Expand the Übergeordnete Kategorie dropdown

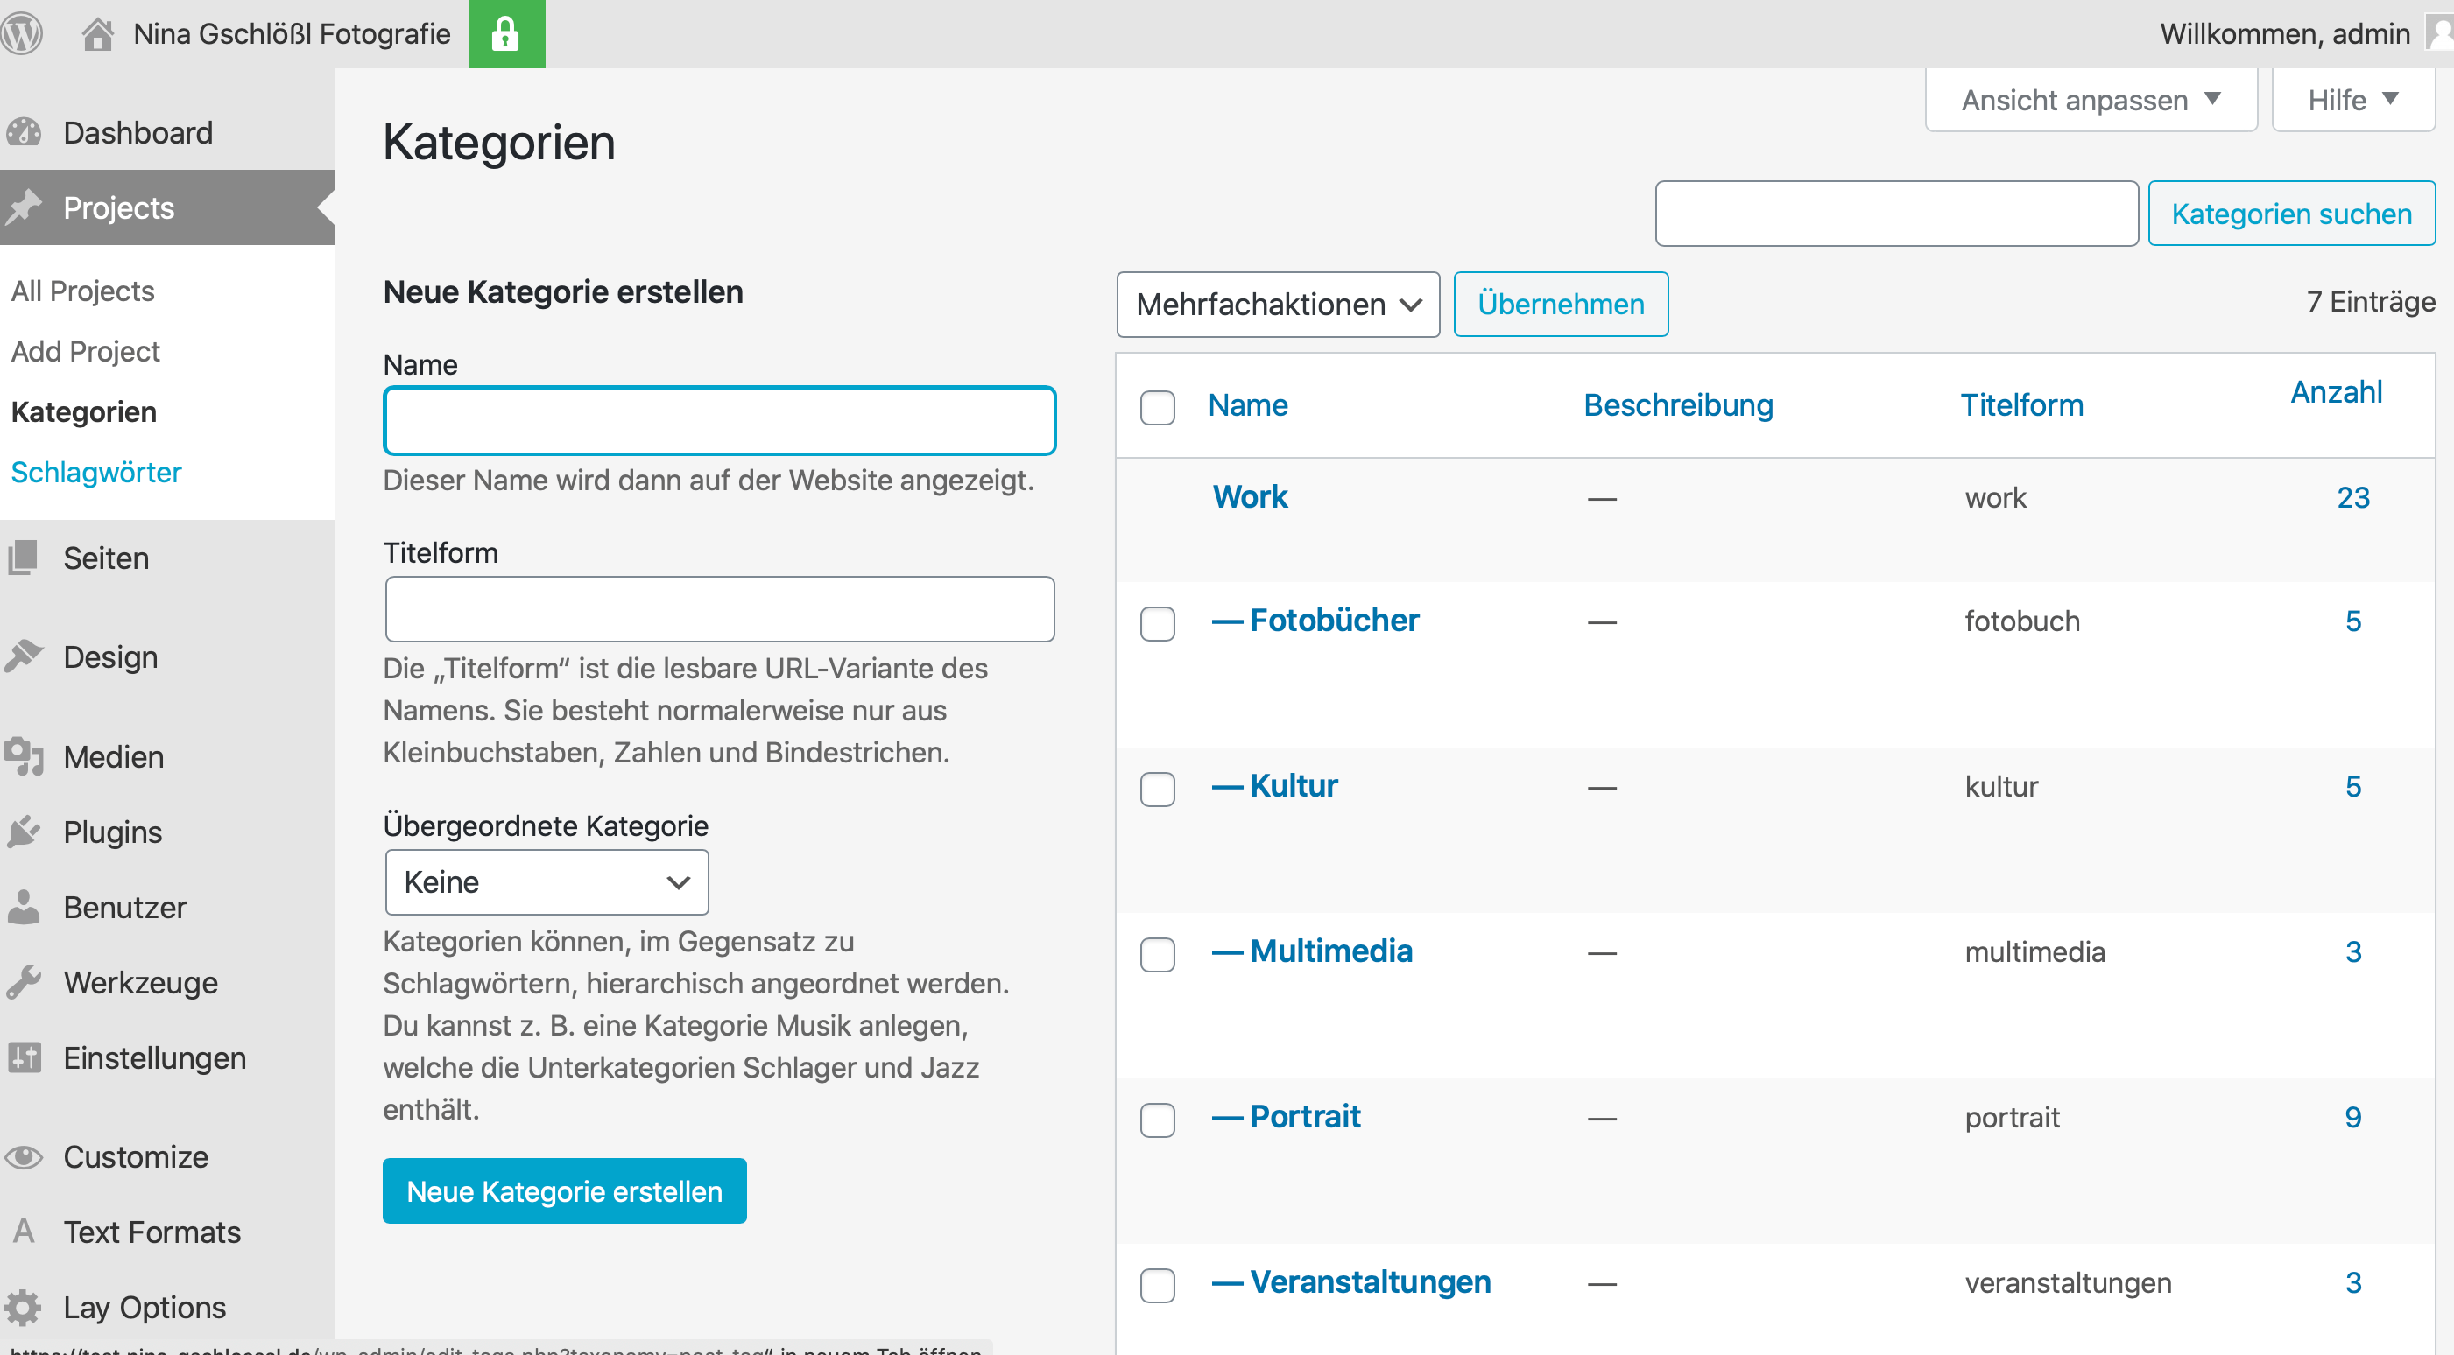[546, 881]
